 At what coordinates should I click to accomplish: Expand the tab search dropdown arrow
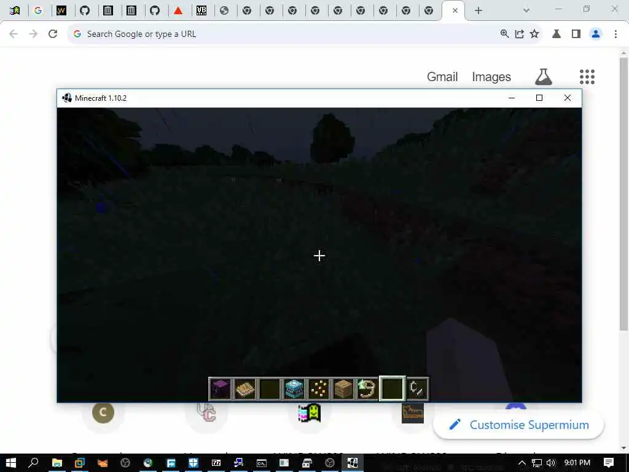point(526,10)
